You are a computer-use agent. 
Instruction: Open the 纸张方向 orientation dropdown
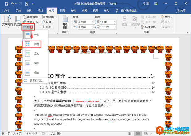point(31,17)
